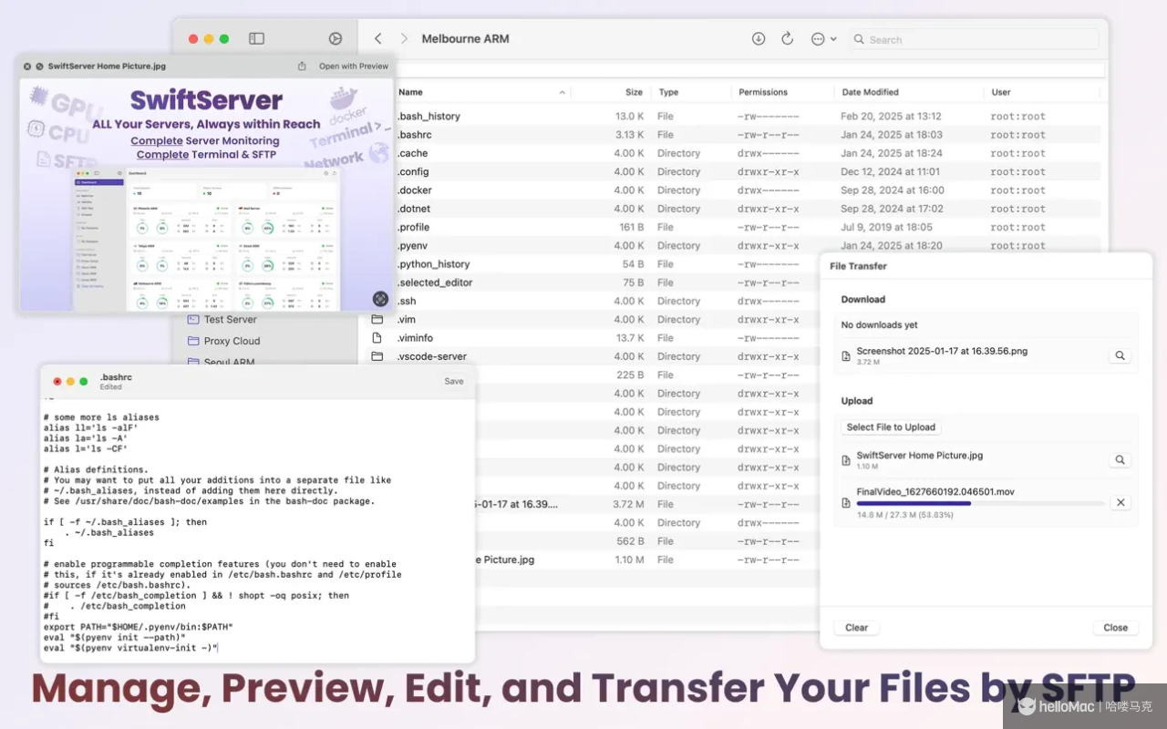Open Test Server in the sidebar
Screen dimensions: 1167x729
[x=230, y=320]
